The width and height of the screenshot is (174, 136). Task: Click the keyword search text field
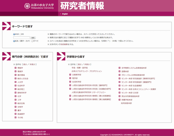click(22, 37)
